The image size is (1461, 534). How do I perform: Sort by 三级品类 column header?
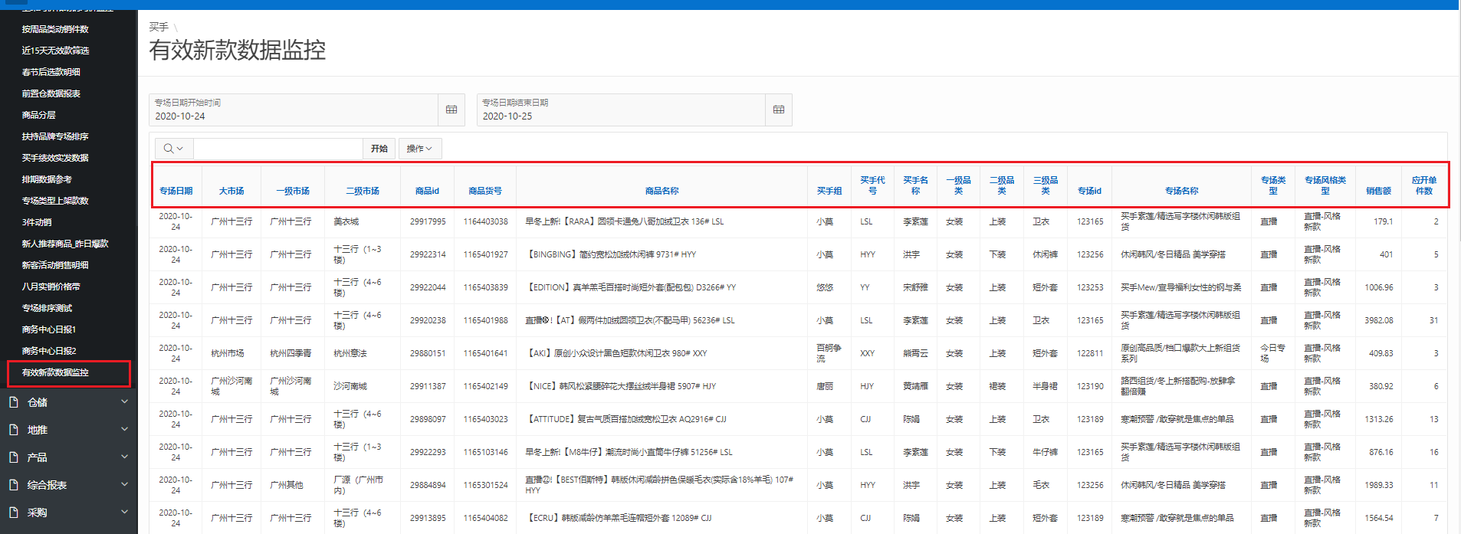[x=1046, y=185]
